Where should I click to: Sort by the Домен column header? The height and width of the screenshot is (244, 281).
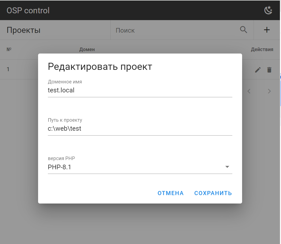pyautogui.click(x=87, y=49)
